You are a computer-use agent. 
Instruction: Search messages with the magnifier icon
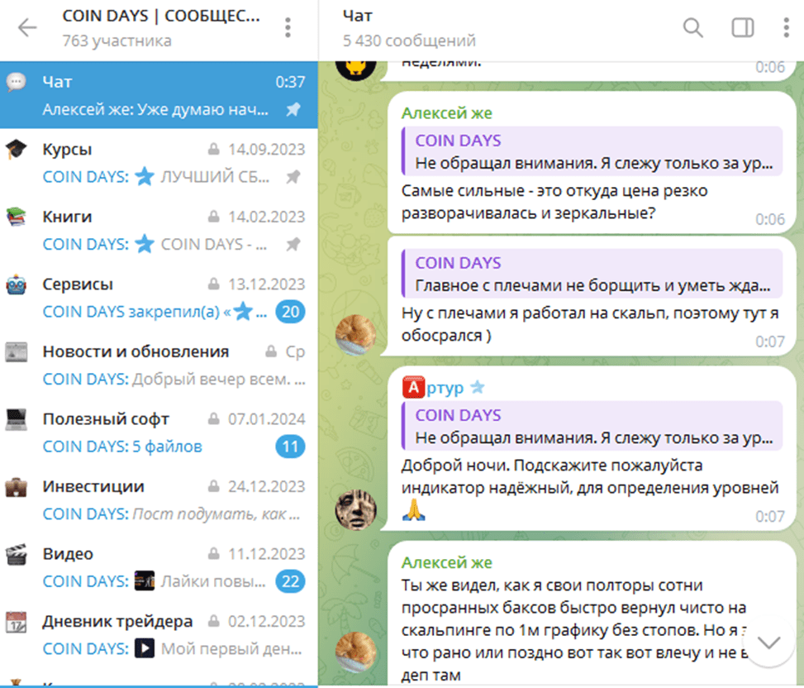click(x=692, y=28)
